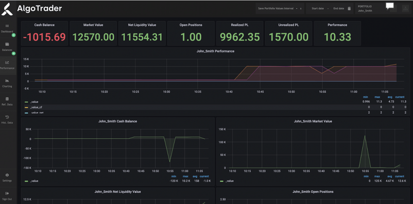Open John_Smith Performance panel title menu

pyautogui.click(x=215, y=51)
